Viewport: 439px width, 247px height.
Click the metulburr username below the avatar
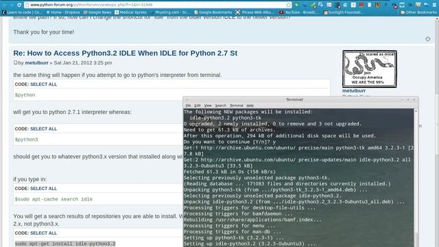(x=354, y=91)
